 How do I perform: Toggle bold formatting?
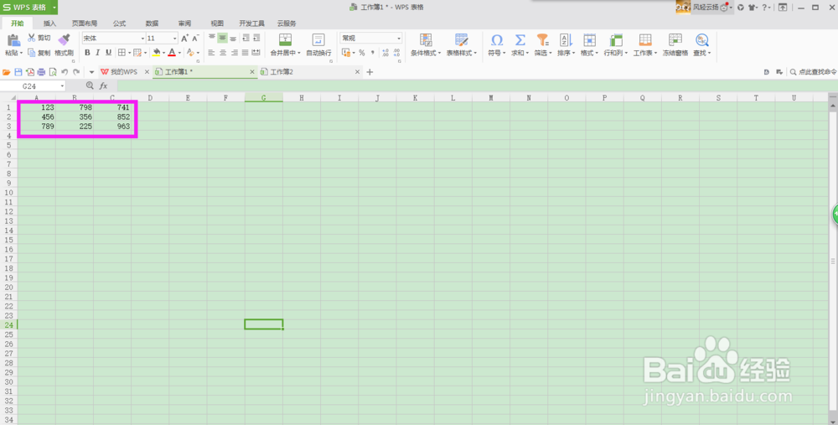pyautogui.click(x=87, y=52)
